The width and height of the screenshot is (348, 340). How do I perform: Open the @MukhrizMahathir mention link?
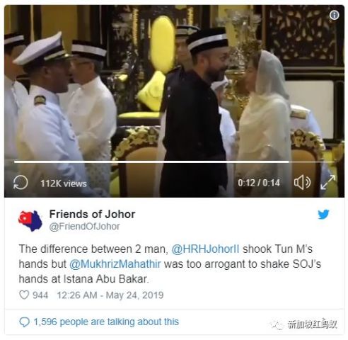click(115, 264)
